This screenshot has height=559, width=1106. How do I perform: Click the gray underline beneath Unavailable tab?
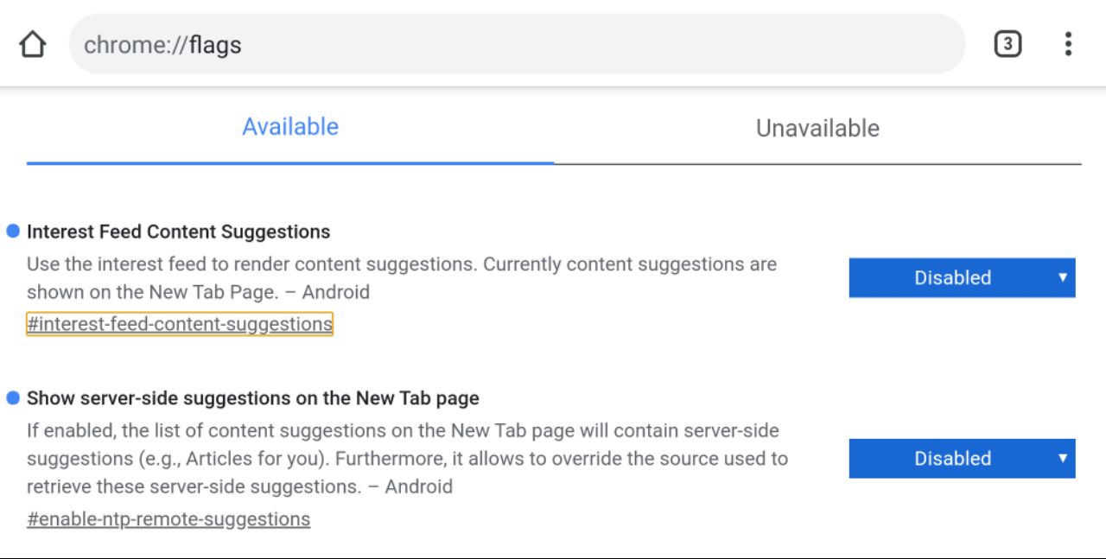click(817, 163)
